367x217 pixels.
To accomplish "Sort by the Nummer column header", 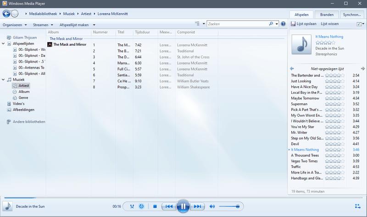I will pos(103,32).
